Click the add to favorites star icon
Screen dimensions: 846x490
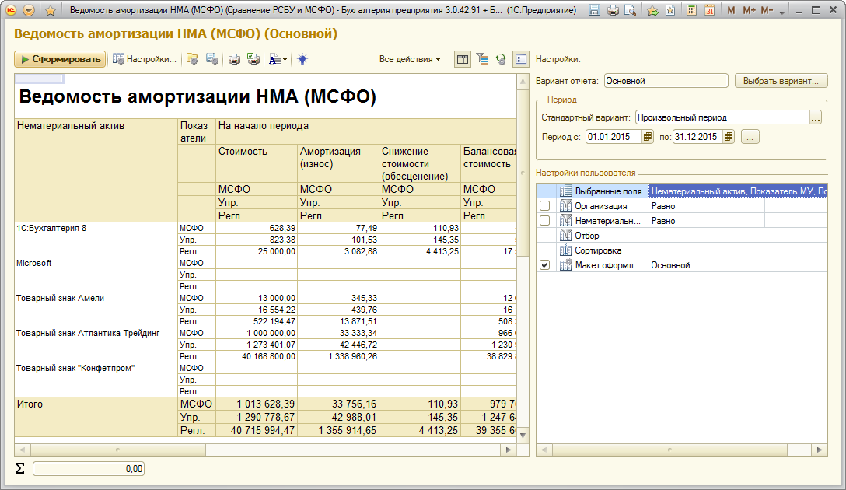click(x=51, y=11)
